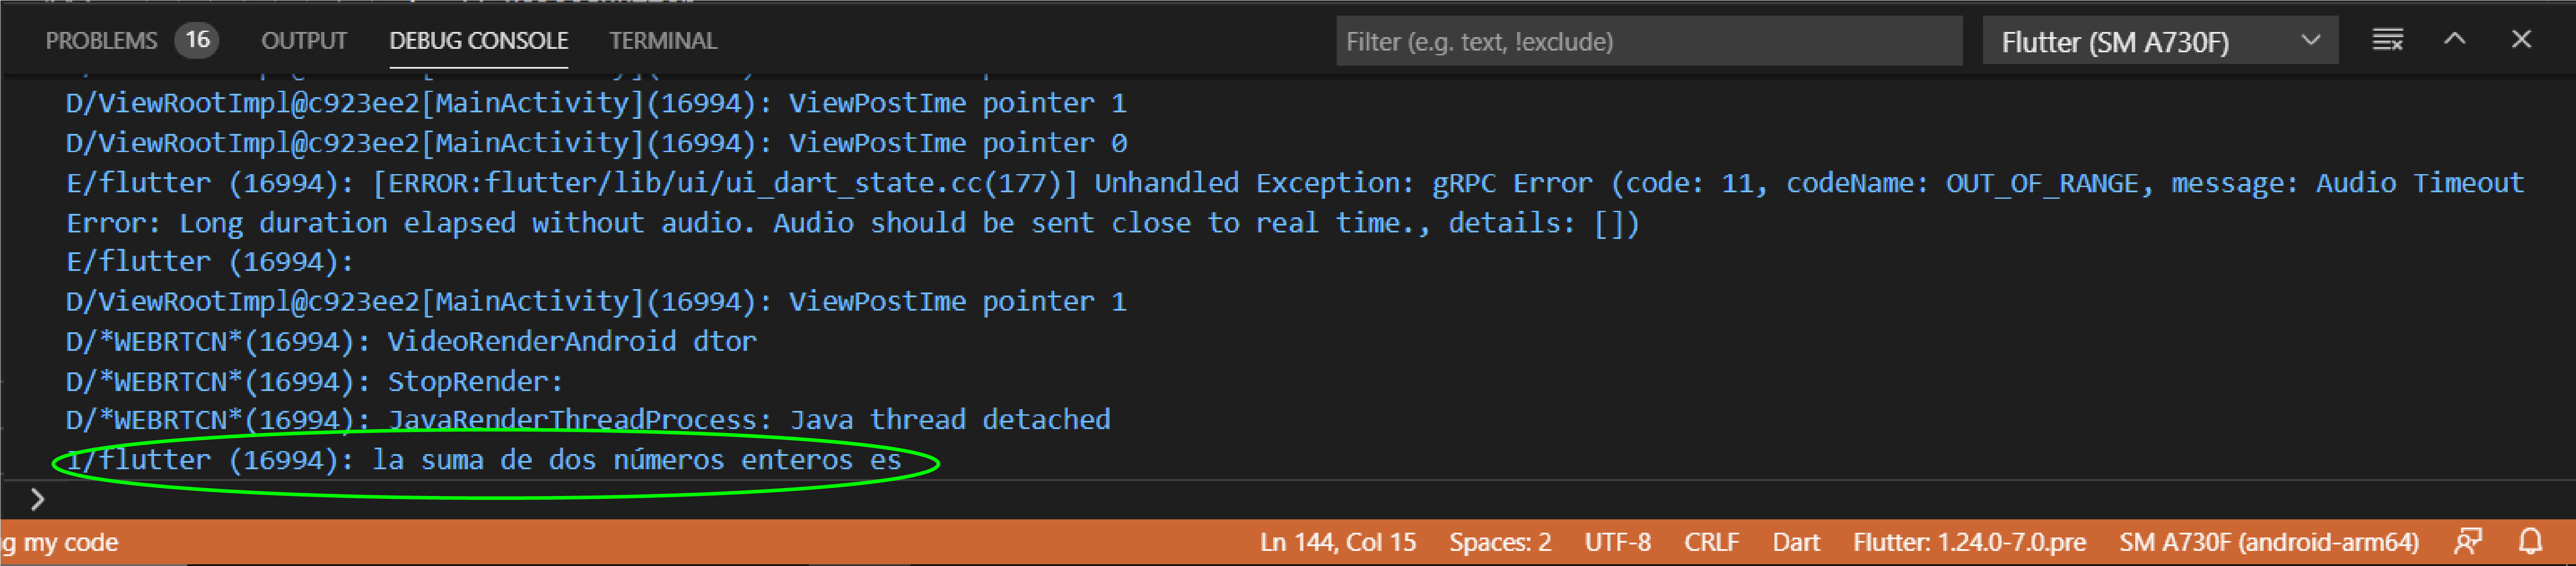Focus the console filter input field
This screenshot has width=2576, height=566.
click(1649, 42)
